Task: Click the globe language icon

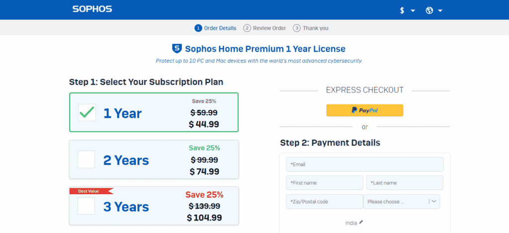Action: (x=429, y=10)
